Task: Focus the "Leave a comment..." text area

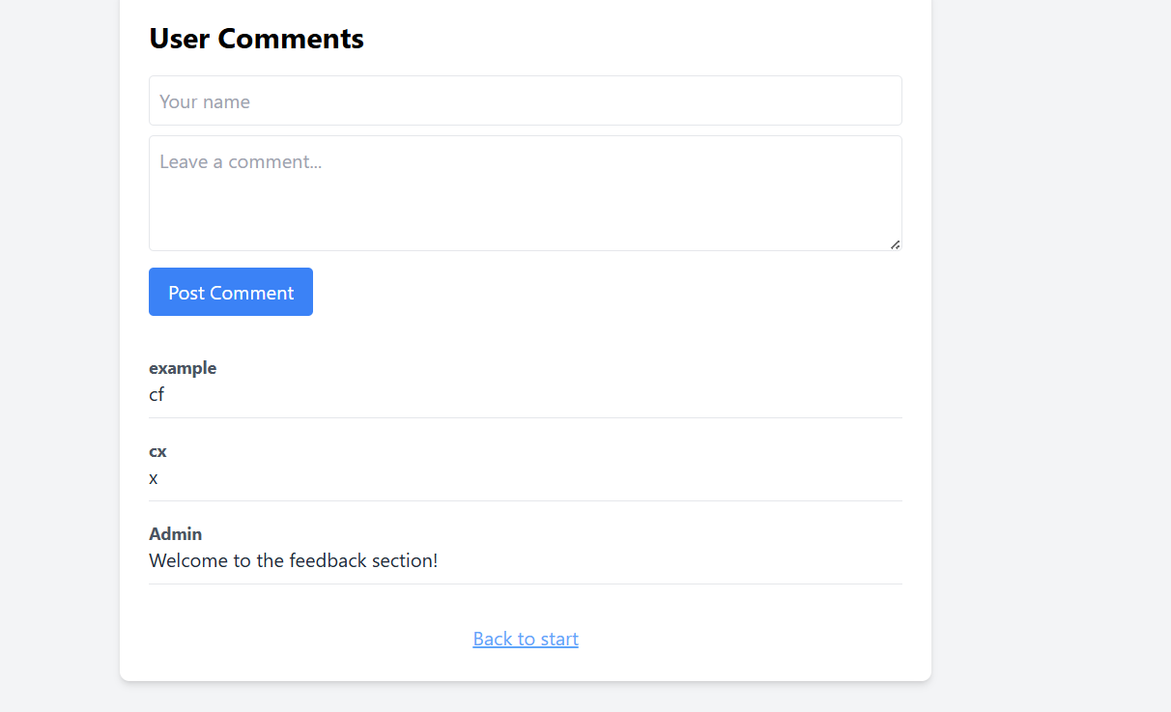Action: pyautogui.click(x=525, y=193)
